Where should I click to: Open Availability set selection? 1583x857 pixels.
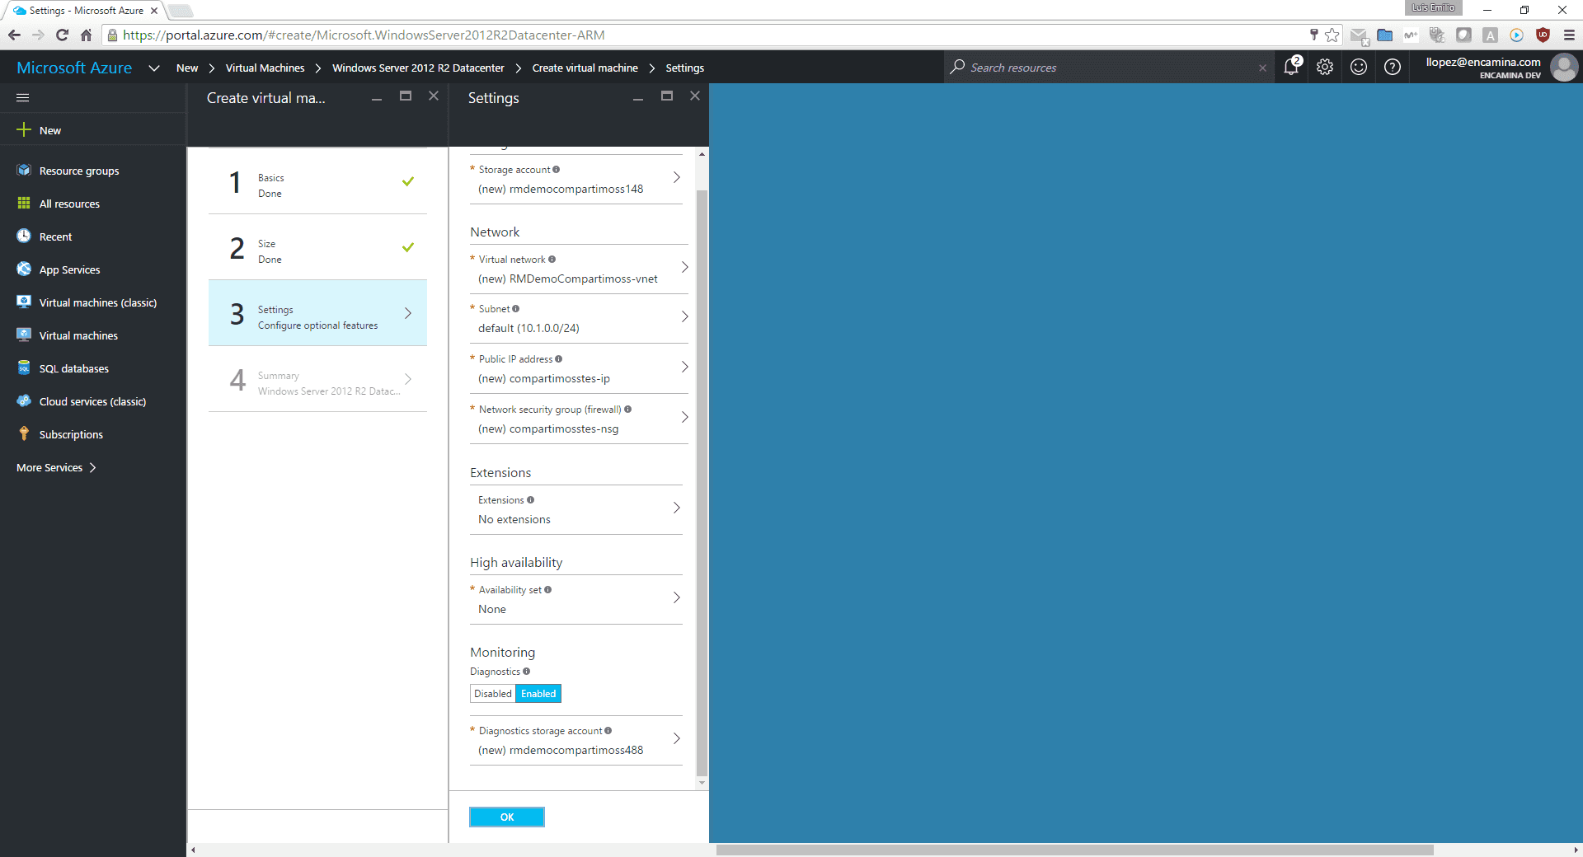(x=576, y=599)
